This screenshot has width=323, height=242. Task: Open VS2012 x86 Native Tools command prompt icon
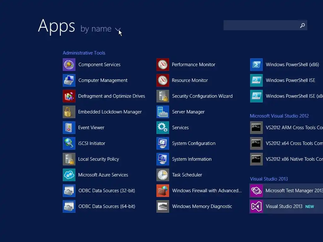point(256,159)
